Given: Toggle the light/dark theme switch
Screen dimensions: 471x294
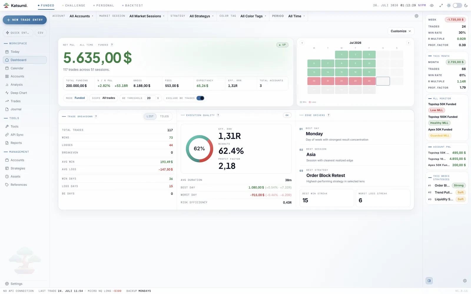Looking at the screenshot, I should pos(457,5).
